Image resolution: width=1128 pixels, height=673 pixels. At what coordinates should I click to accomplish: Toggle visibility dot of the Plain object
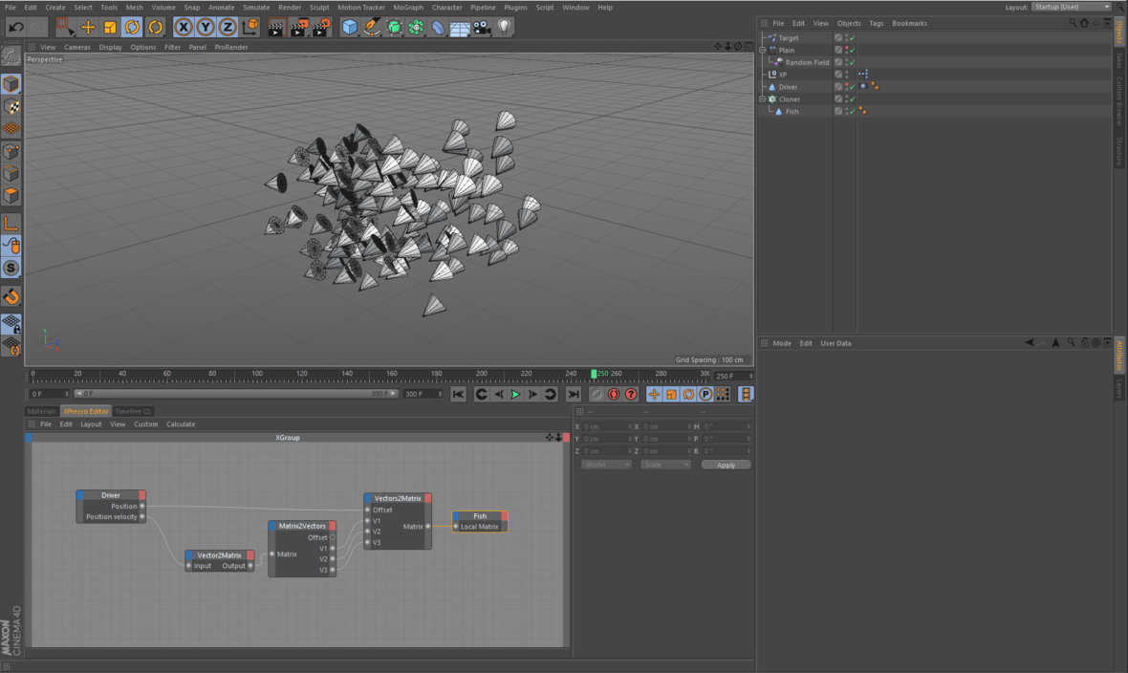[847, 49]
